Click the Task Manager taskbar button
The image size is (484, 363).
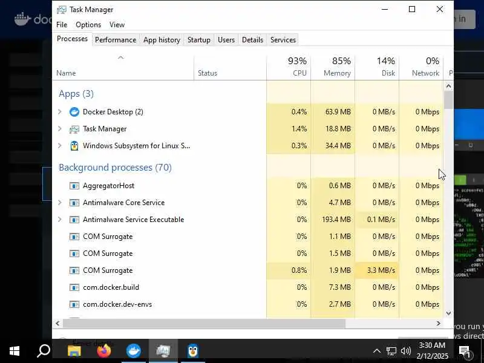pos(163,351)
